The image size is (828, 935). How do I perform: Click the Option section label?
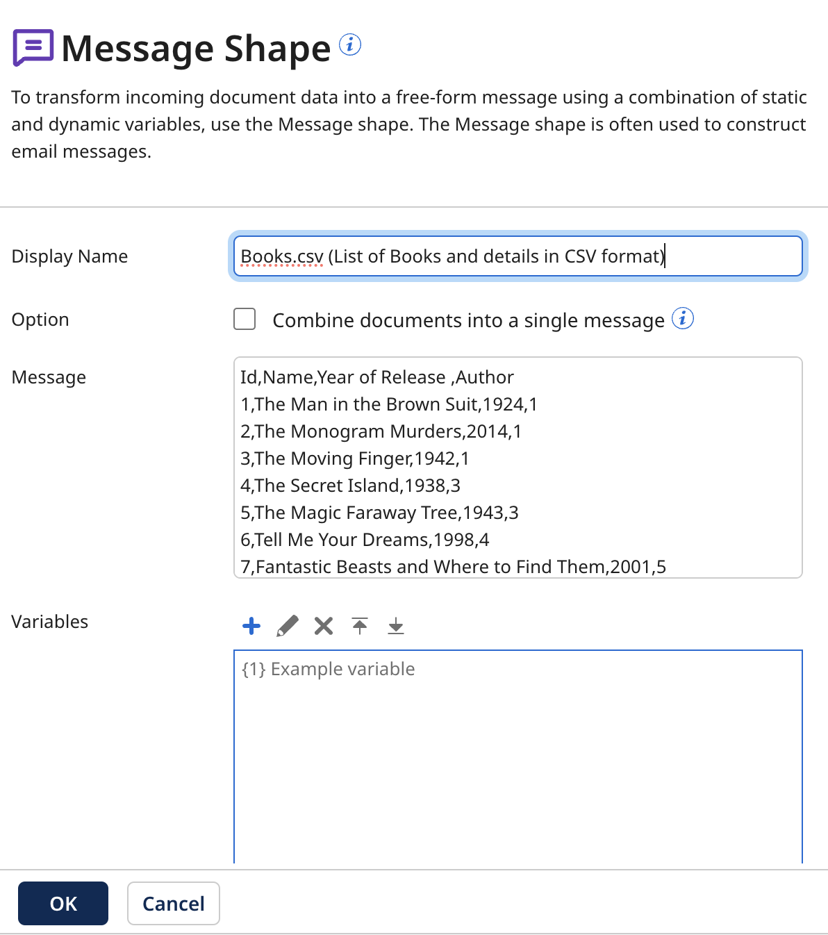click(40, 319)
